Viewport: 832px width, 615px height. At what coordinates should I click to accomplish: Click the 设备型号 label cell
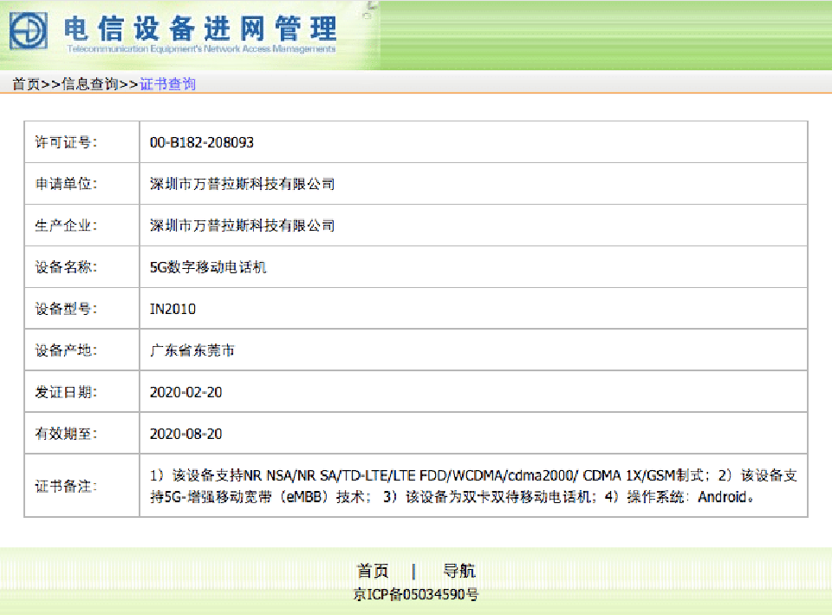pyautogui.click(x=82, y=309)
